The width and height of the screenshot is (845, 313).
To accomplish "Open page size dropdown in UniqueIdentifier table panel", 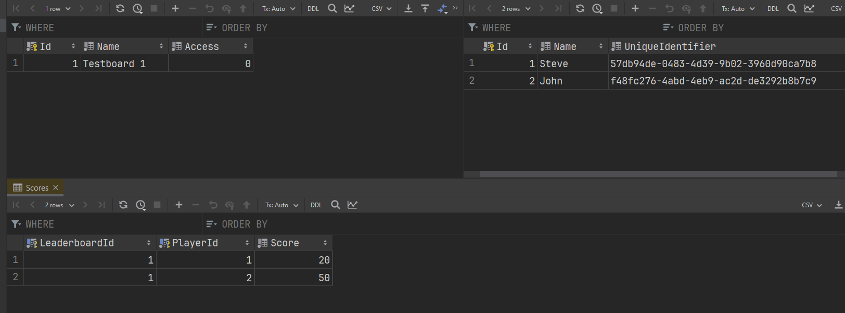I will tap(516, 9).
